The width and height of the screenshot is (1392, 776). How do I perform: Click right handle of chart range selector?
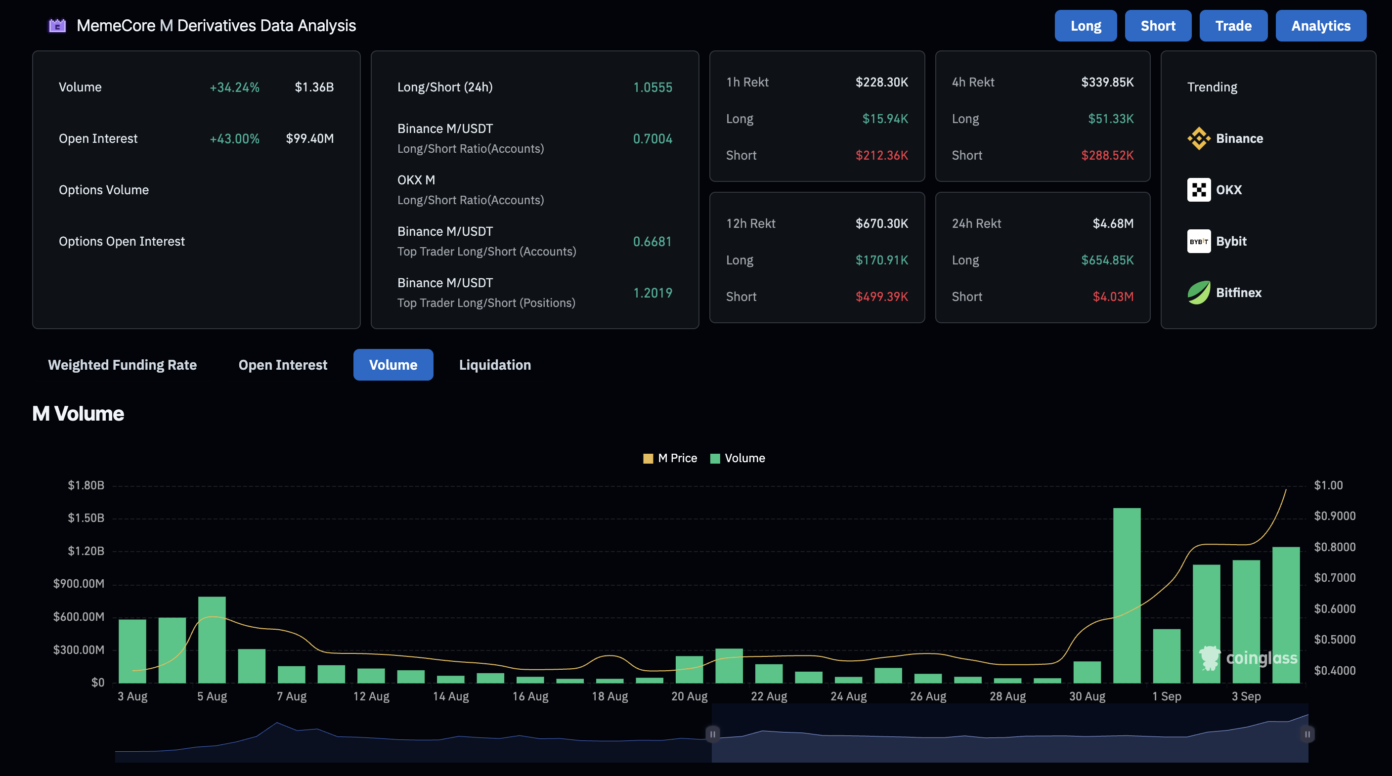pyautogui.click(x=1306, y=734)
